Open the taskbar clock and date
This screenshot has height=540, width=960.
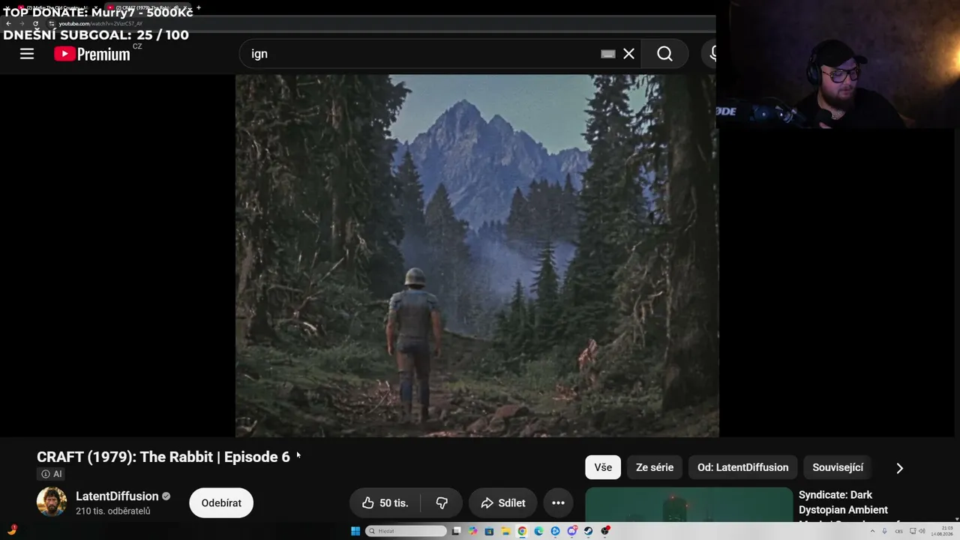(x=941, y=531)
